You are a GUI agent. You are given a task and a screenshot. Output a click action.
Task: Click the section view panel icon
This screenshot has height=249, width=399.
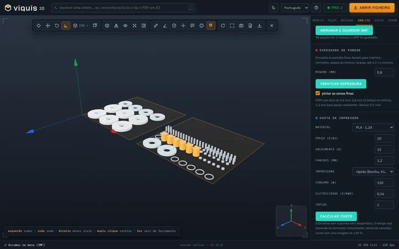(x=144, y=25)
